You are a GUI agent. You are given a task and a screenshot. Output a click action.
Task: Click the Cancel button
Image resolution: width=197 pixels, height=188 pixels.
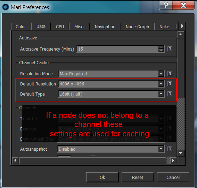[173, 177]
